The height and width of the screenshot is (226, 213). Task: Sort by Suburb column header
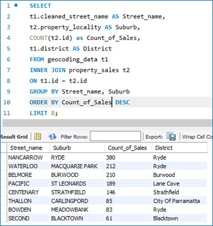tap(77, 148)
